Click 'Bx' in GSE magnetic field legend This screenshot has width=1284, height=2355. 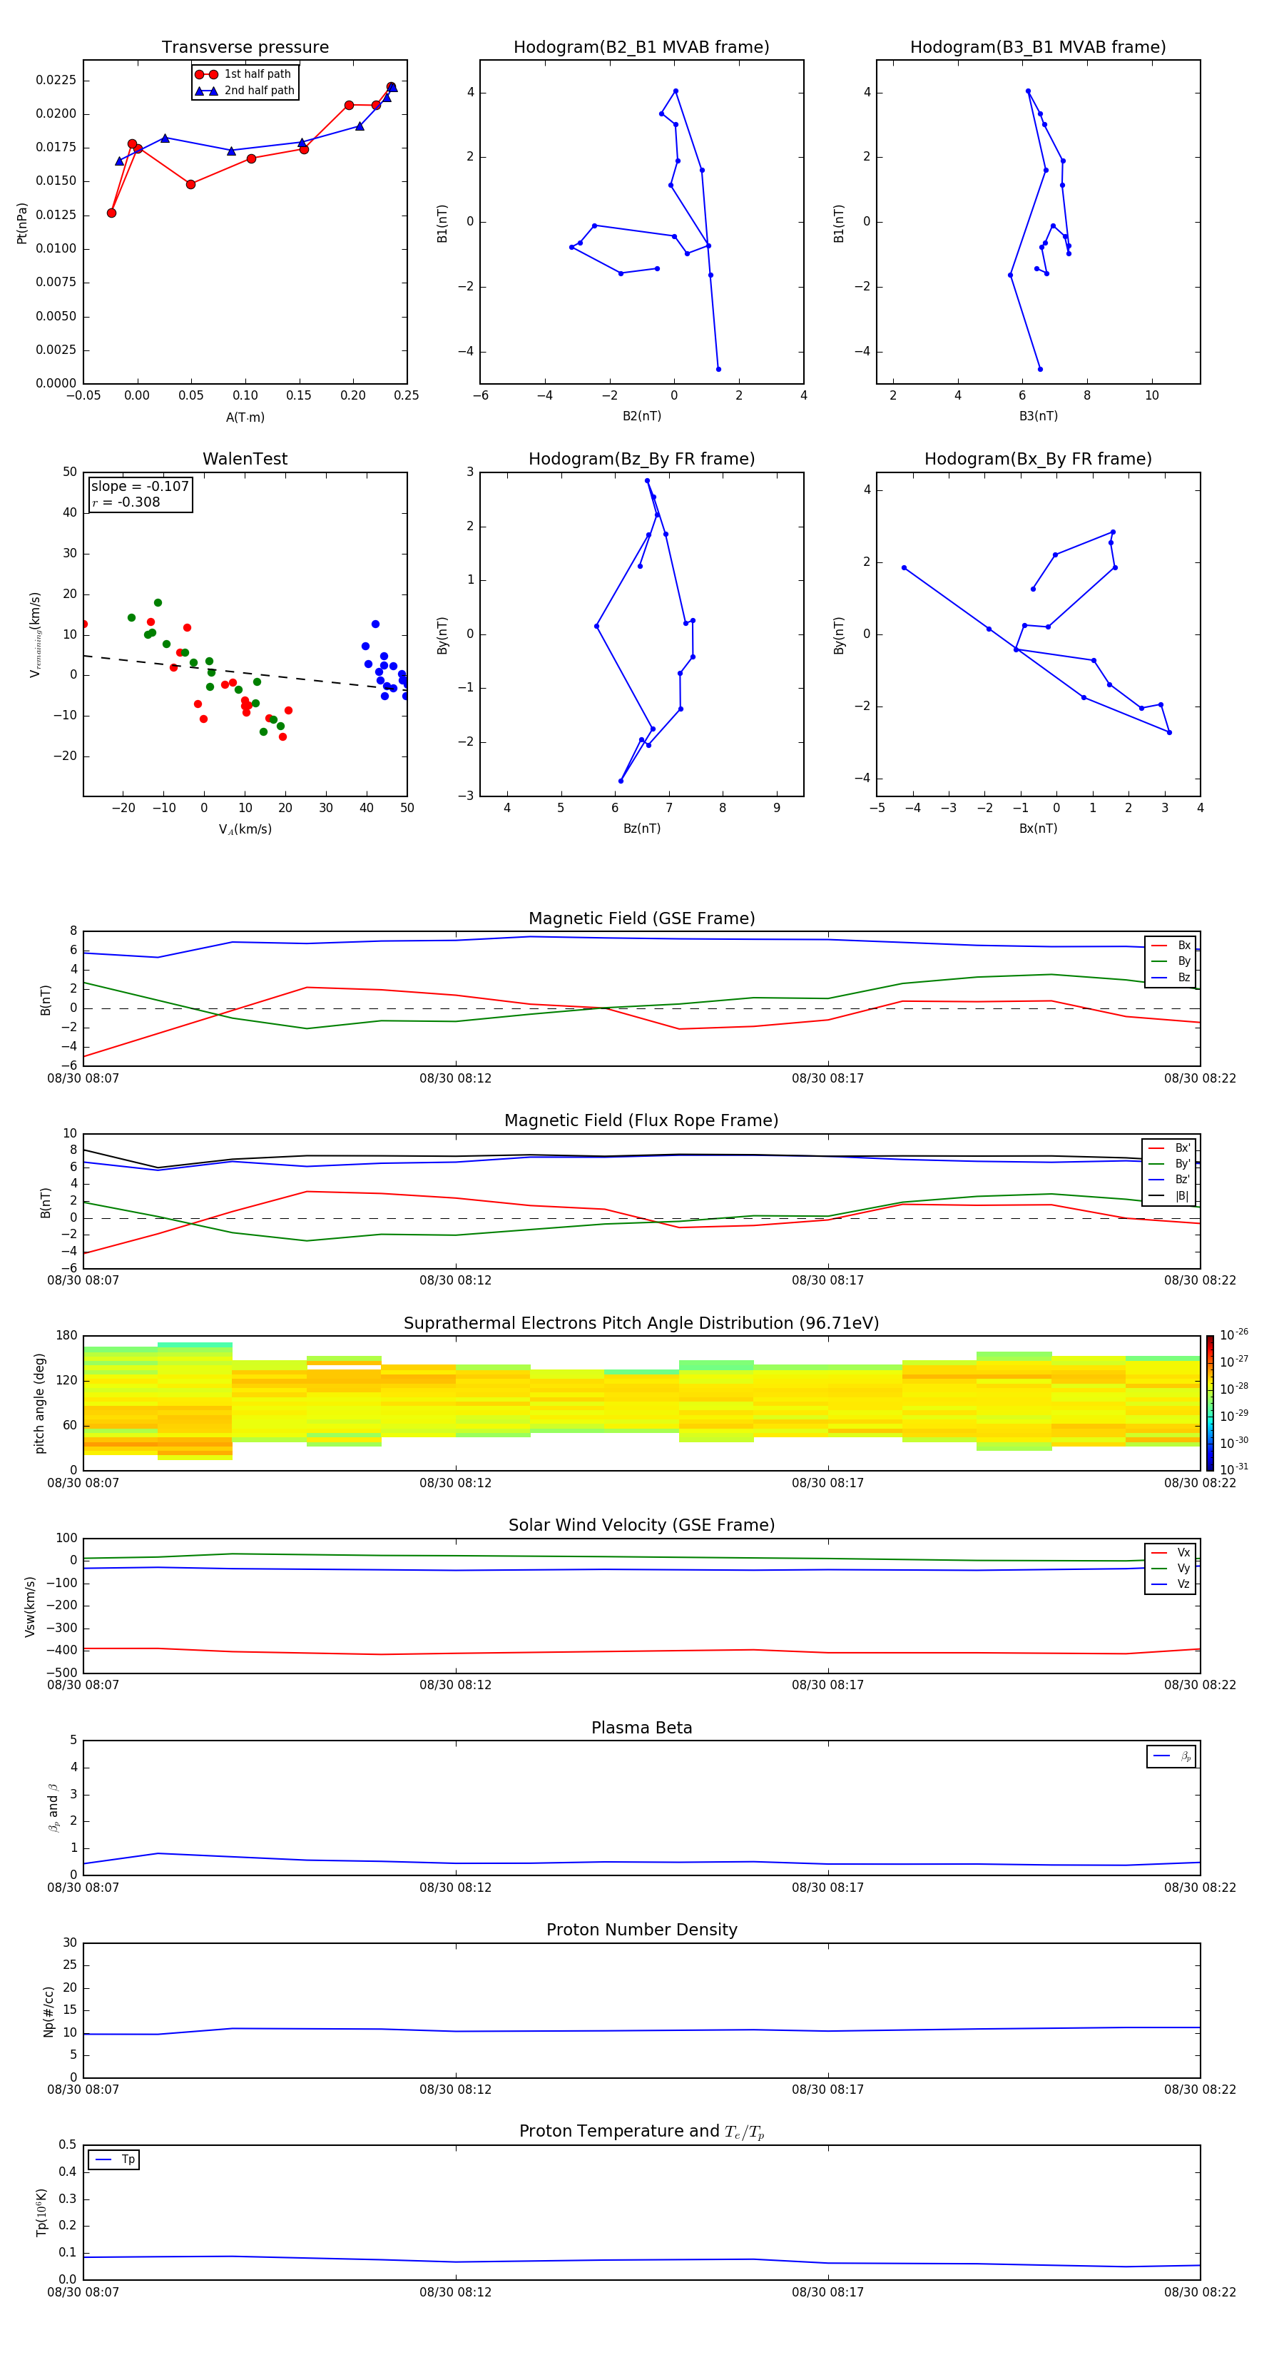click(1171, 946)
